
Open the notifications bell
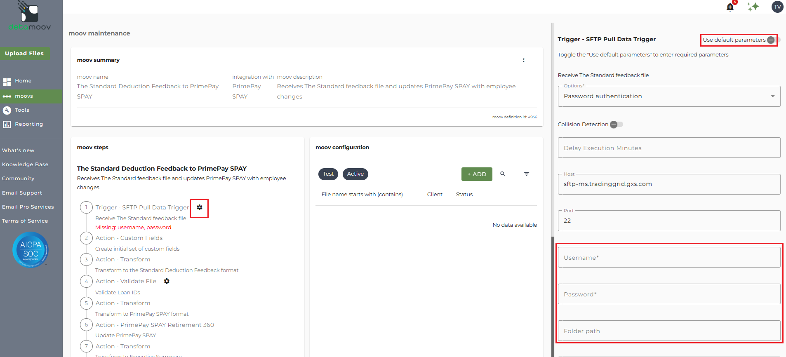pos(730,7)
